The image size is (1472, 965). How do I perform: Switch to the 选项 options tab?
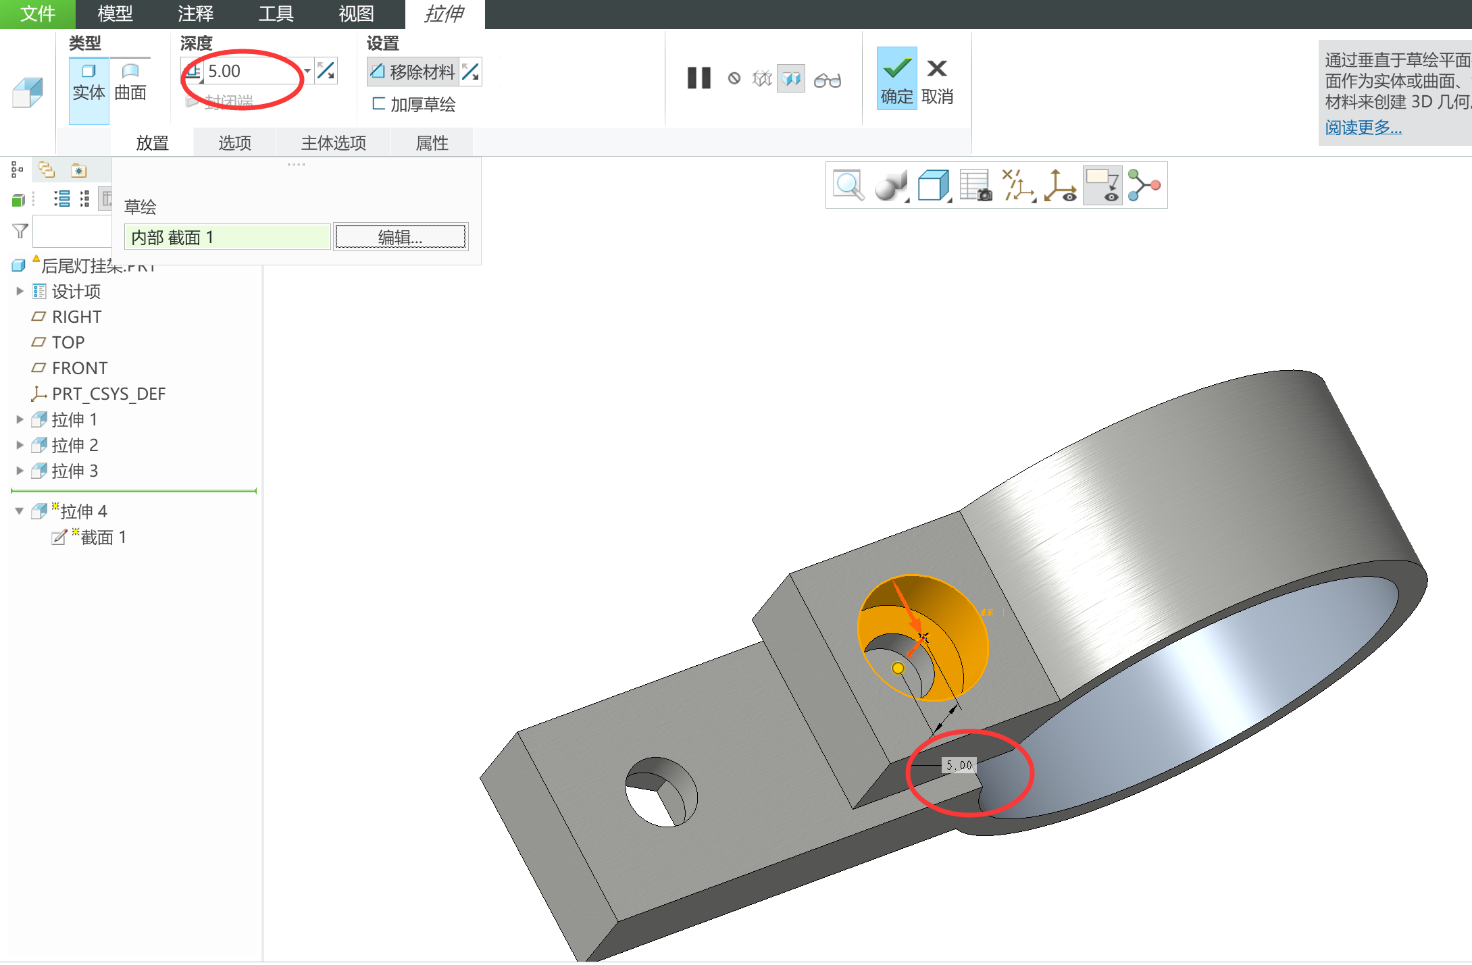coord(234,142)
